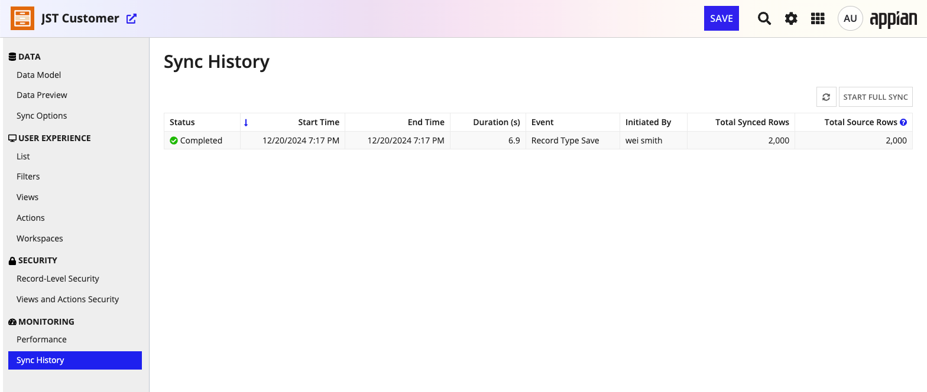
Task: Open the Performance monitoring page
Action: tap(41, 339)
